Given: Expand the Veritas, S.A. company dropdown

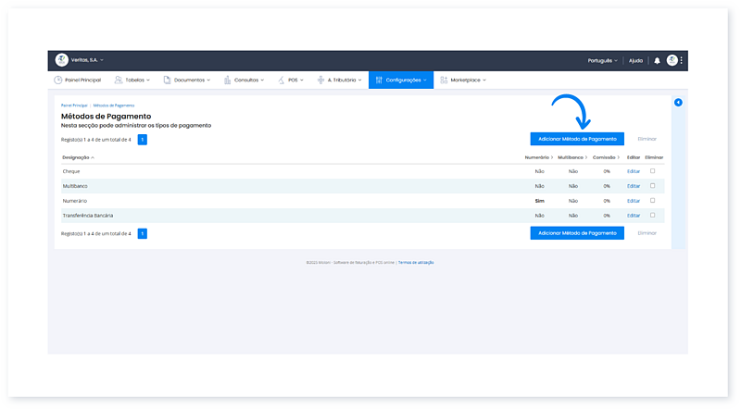Looking at the screenshot, I should (89, 60).
